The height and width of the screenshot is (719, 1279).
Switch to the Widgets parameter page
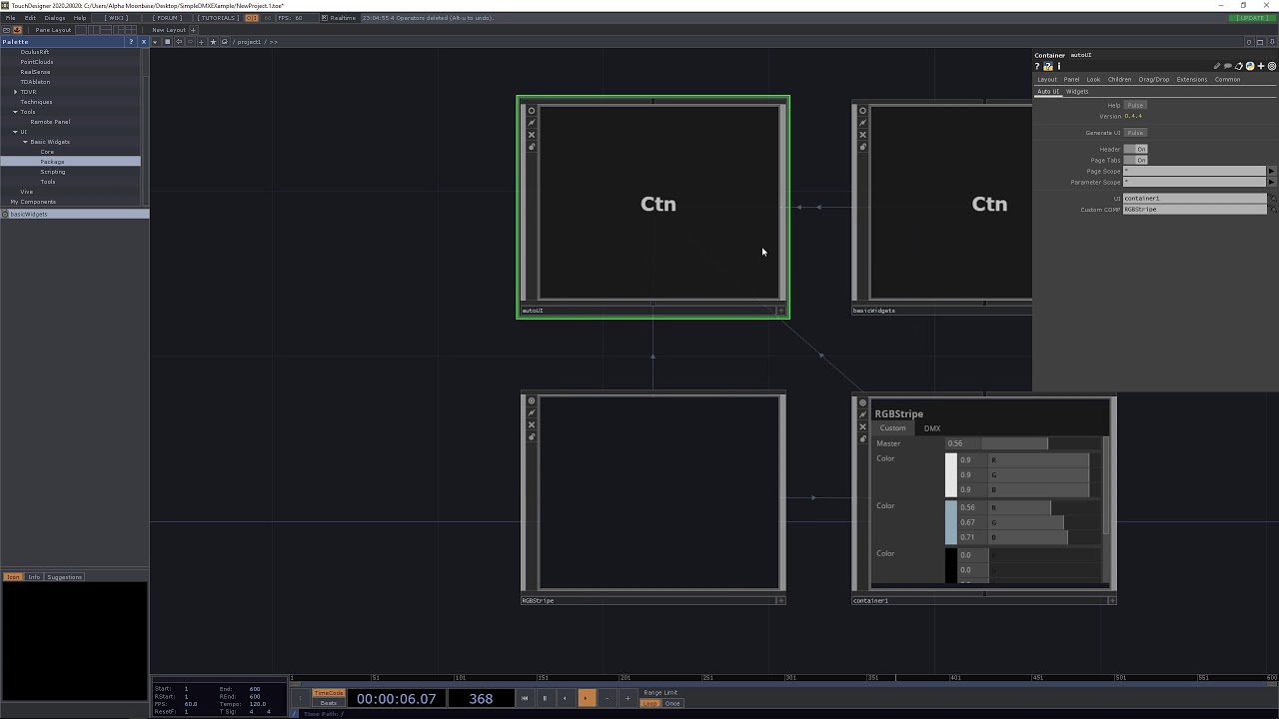pyautogui.click(x=1077, y=92)
